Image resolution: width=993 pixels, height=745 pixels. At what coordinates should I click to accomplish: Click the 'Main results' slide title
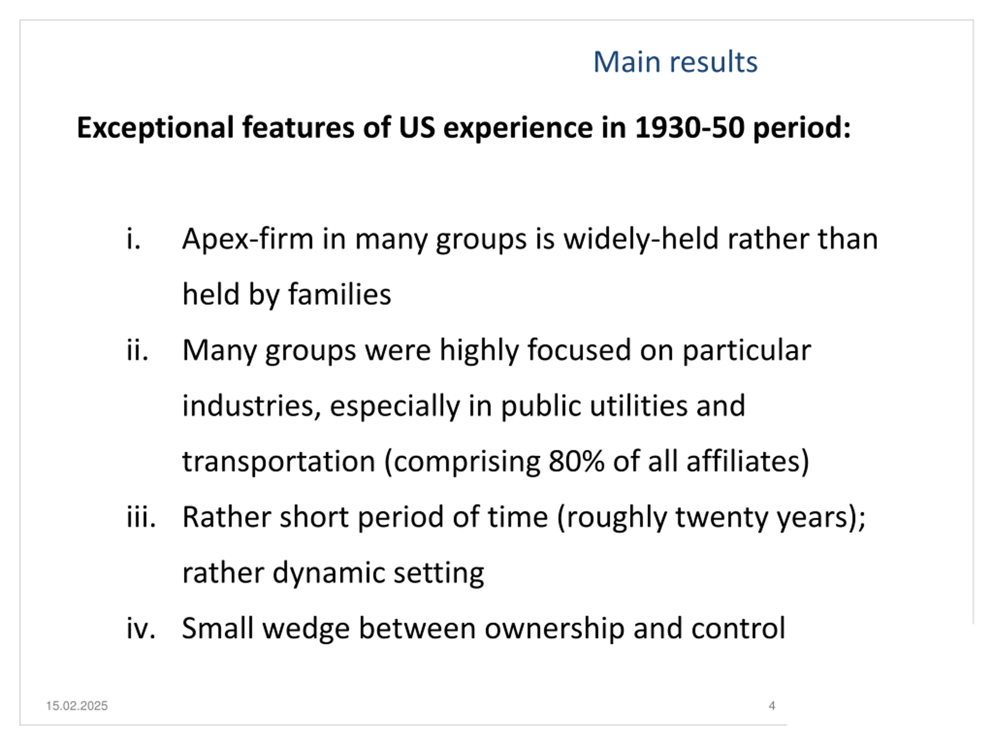click(675, 62)
